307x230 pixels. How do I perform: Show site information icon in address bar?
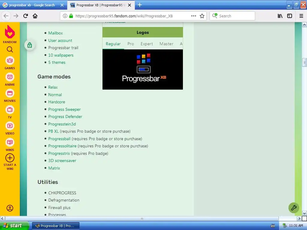click(65, 16)
